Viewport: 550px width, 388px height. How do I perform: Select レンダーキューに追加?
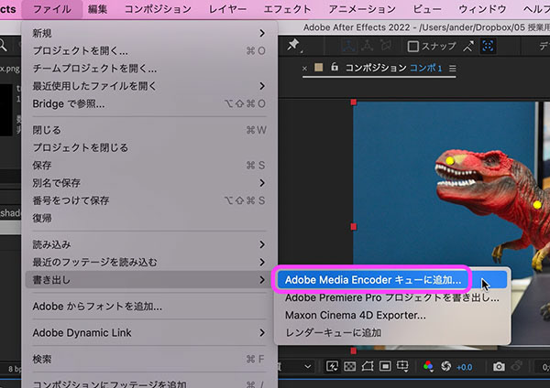pyautogui.click(x=392, y=333)
